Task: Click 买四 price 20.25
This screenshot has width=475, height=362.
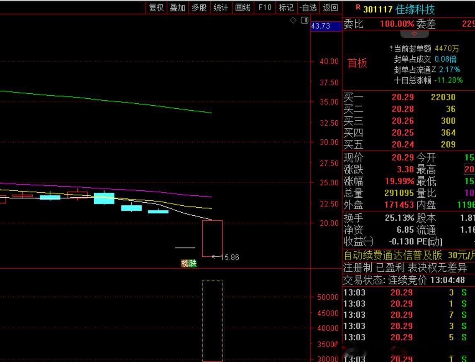Action: [402, 133]
